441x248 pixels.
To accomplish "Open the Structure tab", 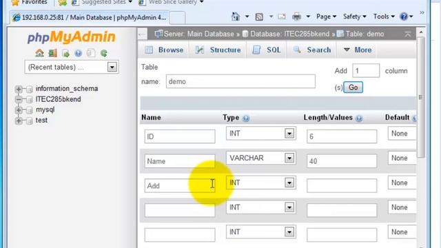I will (x=218, y=50).
